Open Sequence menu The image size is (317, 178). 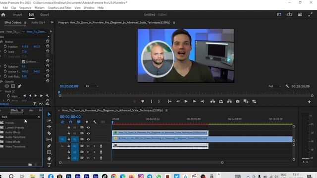[x=25, y=8]
